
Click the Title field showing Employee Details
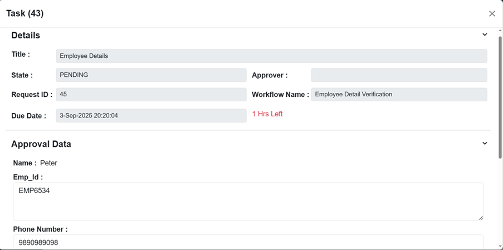coord(271,56)
